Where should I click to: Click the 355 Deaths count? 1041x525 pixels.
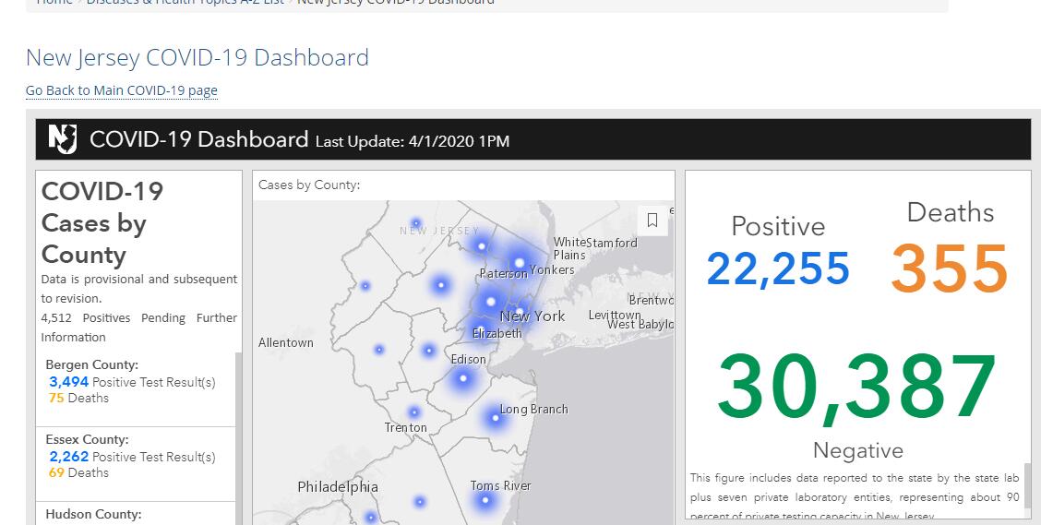click(x=950, y=268)
